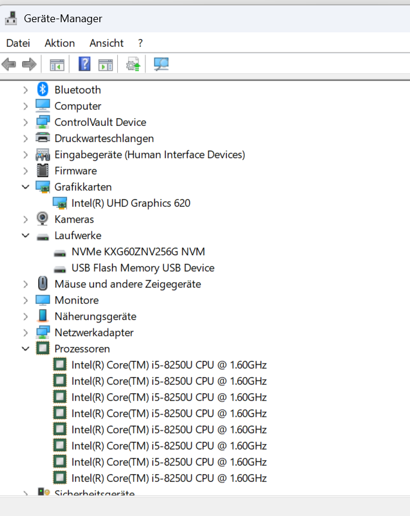Click the Laufwerke drive icon

pos(42,237)
